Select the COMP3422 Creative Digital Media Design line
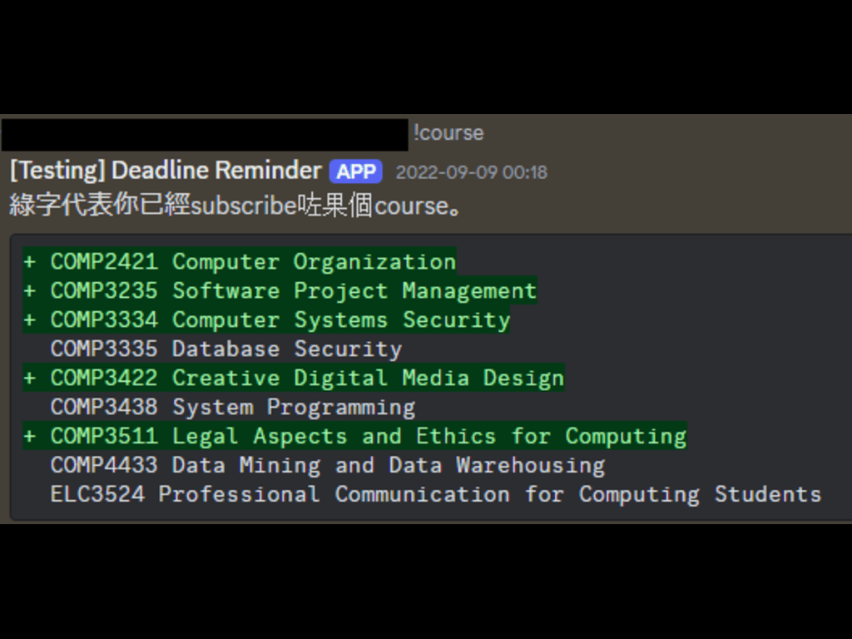Image resolution: width=852 pixels, height=639 pixels. point(294,379)
